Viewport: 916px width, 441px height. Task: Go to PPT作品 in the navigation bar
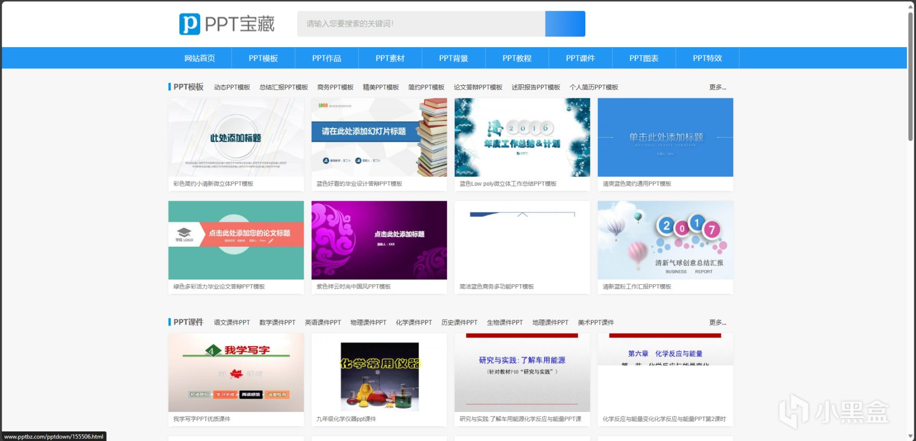point(327,58)
